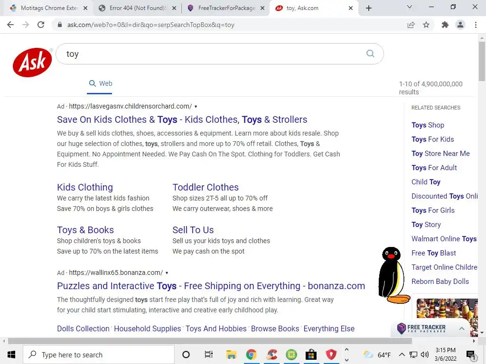Expand the bonanza ad dropdown arrow

(x=167, y=273)
